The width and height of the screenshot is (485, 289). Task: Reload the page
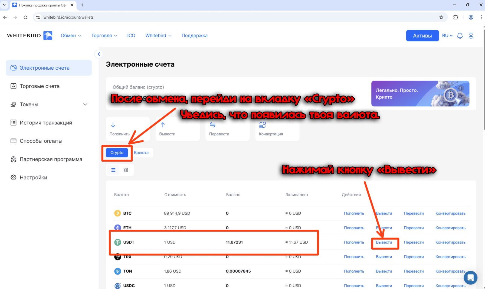(25, 17)
